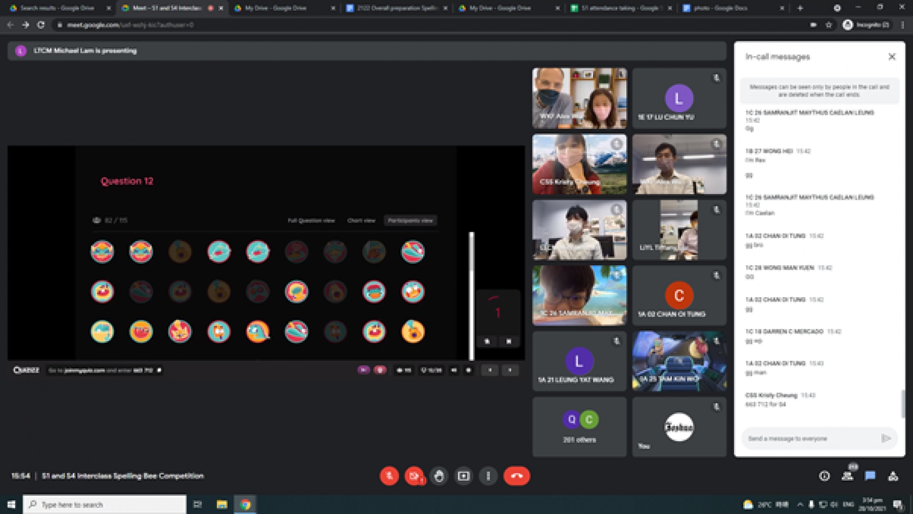Turn on camera with the red button

click(414, 476)
